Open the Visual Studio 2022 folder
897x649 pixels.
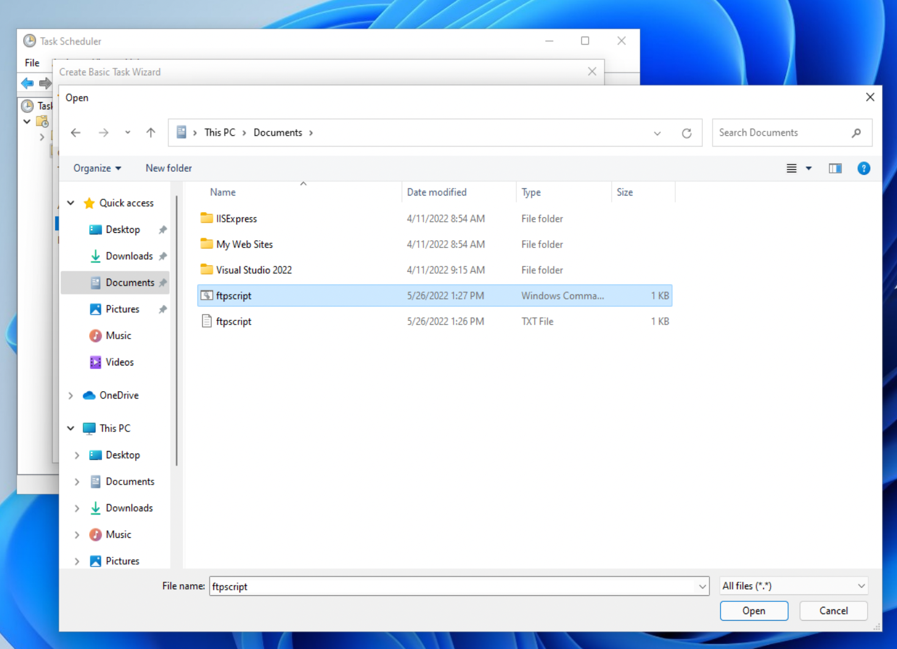click(x=254, y=270)
